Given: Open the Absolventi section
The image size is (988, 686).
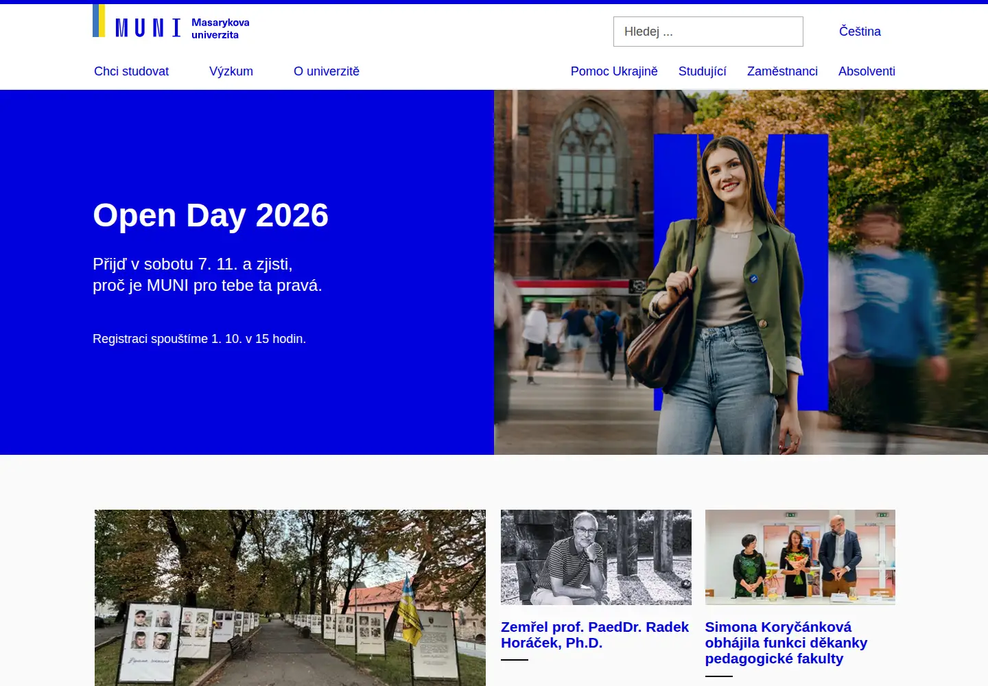Looking at the screenshot, I should (x=867, y=71).
